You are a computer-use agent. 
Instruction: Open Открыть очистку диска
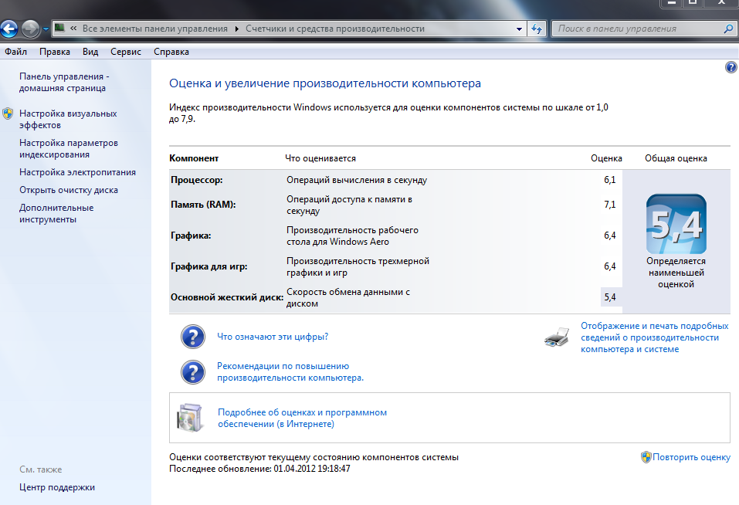click(x=68, y=190)
